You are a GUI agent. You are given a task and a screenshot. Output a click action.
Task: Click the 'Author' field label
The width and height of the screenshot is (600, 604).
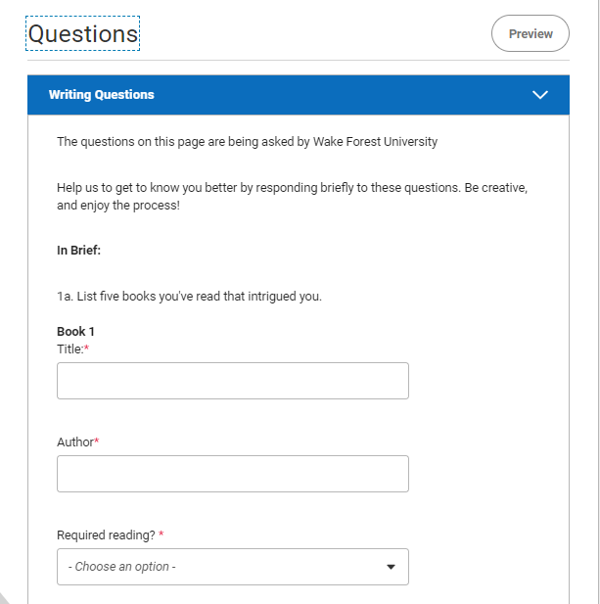click(75, 442)
